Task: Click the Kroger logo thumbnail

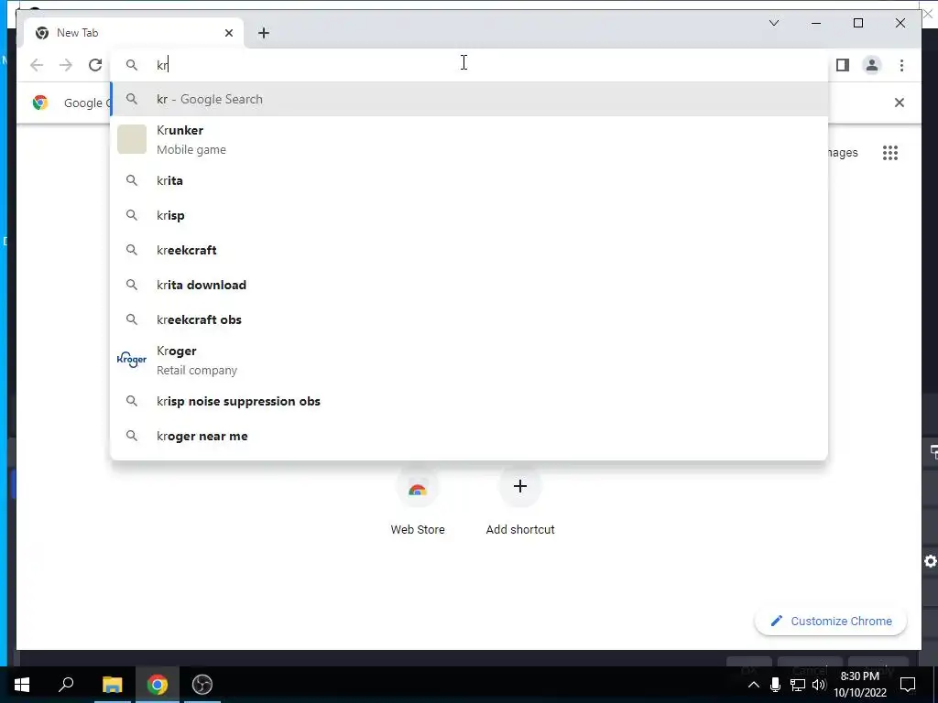Action: 132,359
